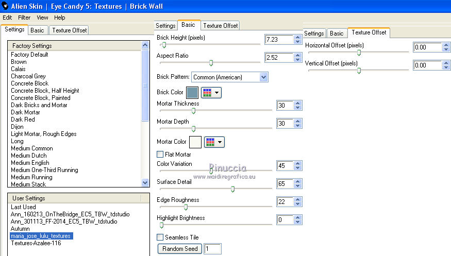
Task: Click the Random Seed button
Action: point(180,248)
